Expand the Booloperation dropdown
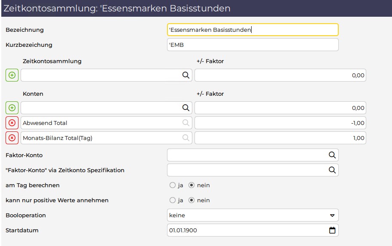 [x=253, y=215]
